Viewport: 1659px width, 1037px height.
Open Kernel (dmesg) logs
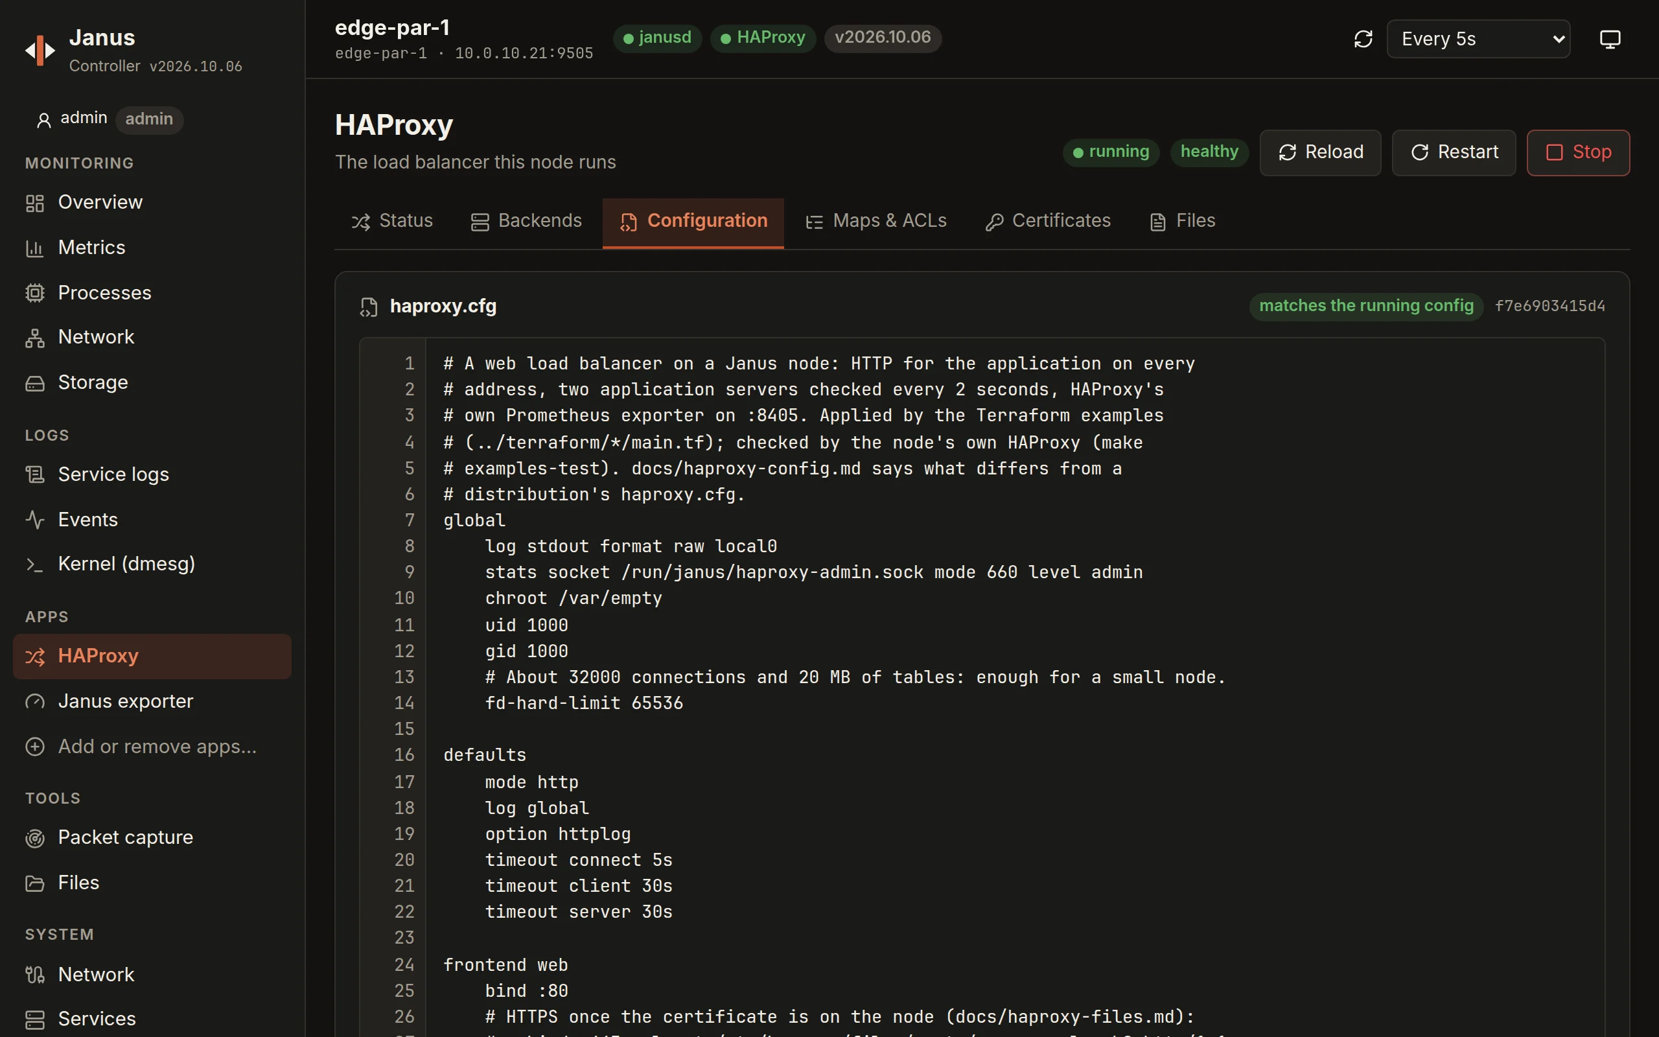click(152, 564)
